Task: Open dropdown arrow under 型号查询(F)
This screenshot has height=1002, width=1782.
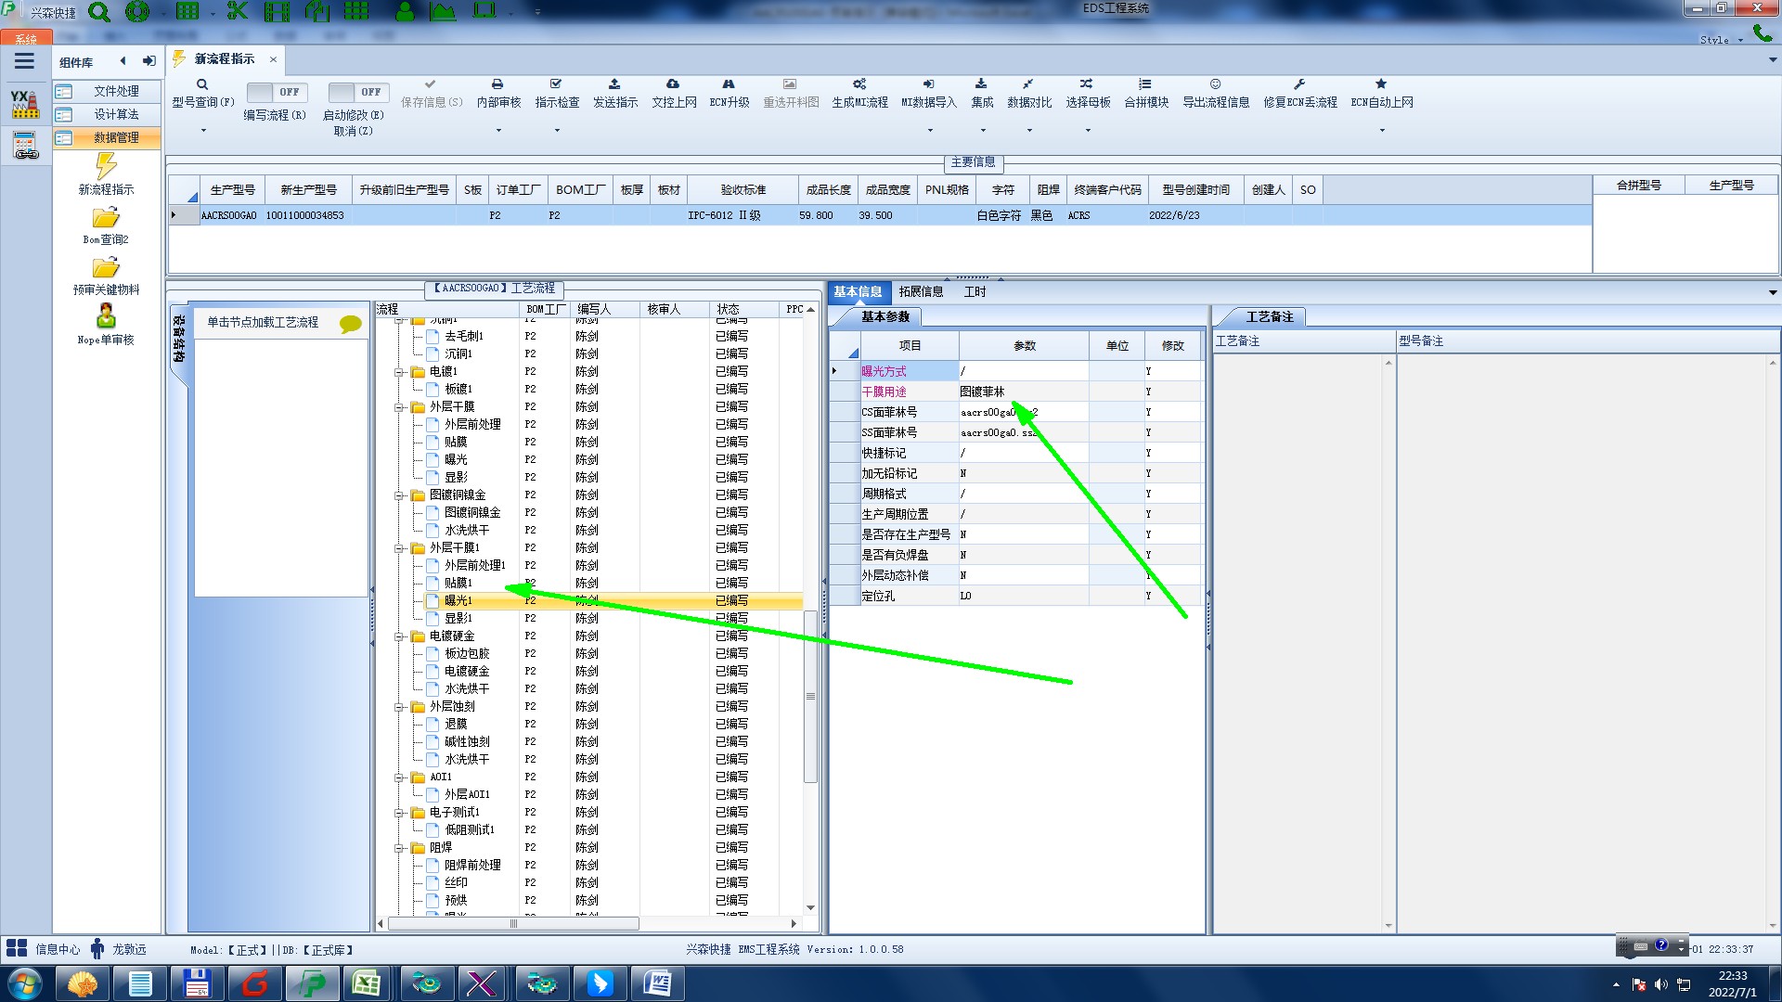Action: point(203,131)
